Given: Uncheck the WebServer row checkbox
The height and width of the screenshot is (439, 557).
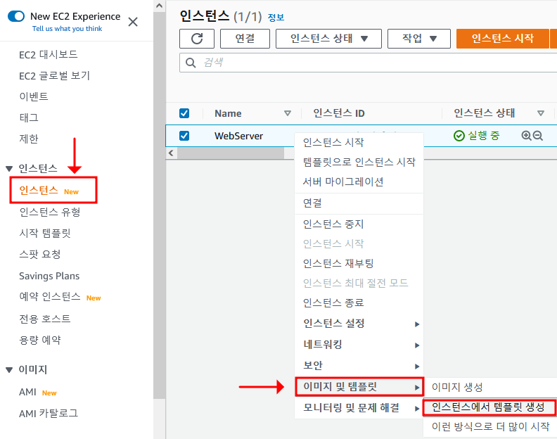Looking at the screenshot, I should (x=184, y=136).
